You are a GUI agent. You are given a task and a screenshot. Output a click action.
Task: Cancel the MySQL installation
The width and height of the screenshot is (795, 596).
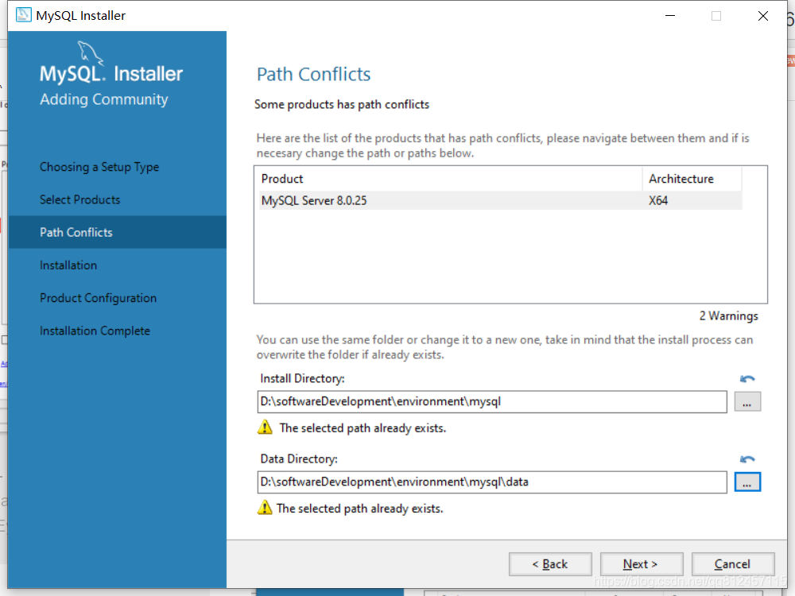[733, 564]
